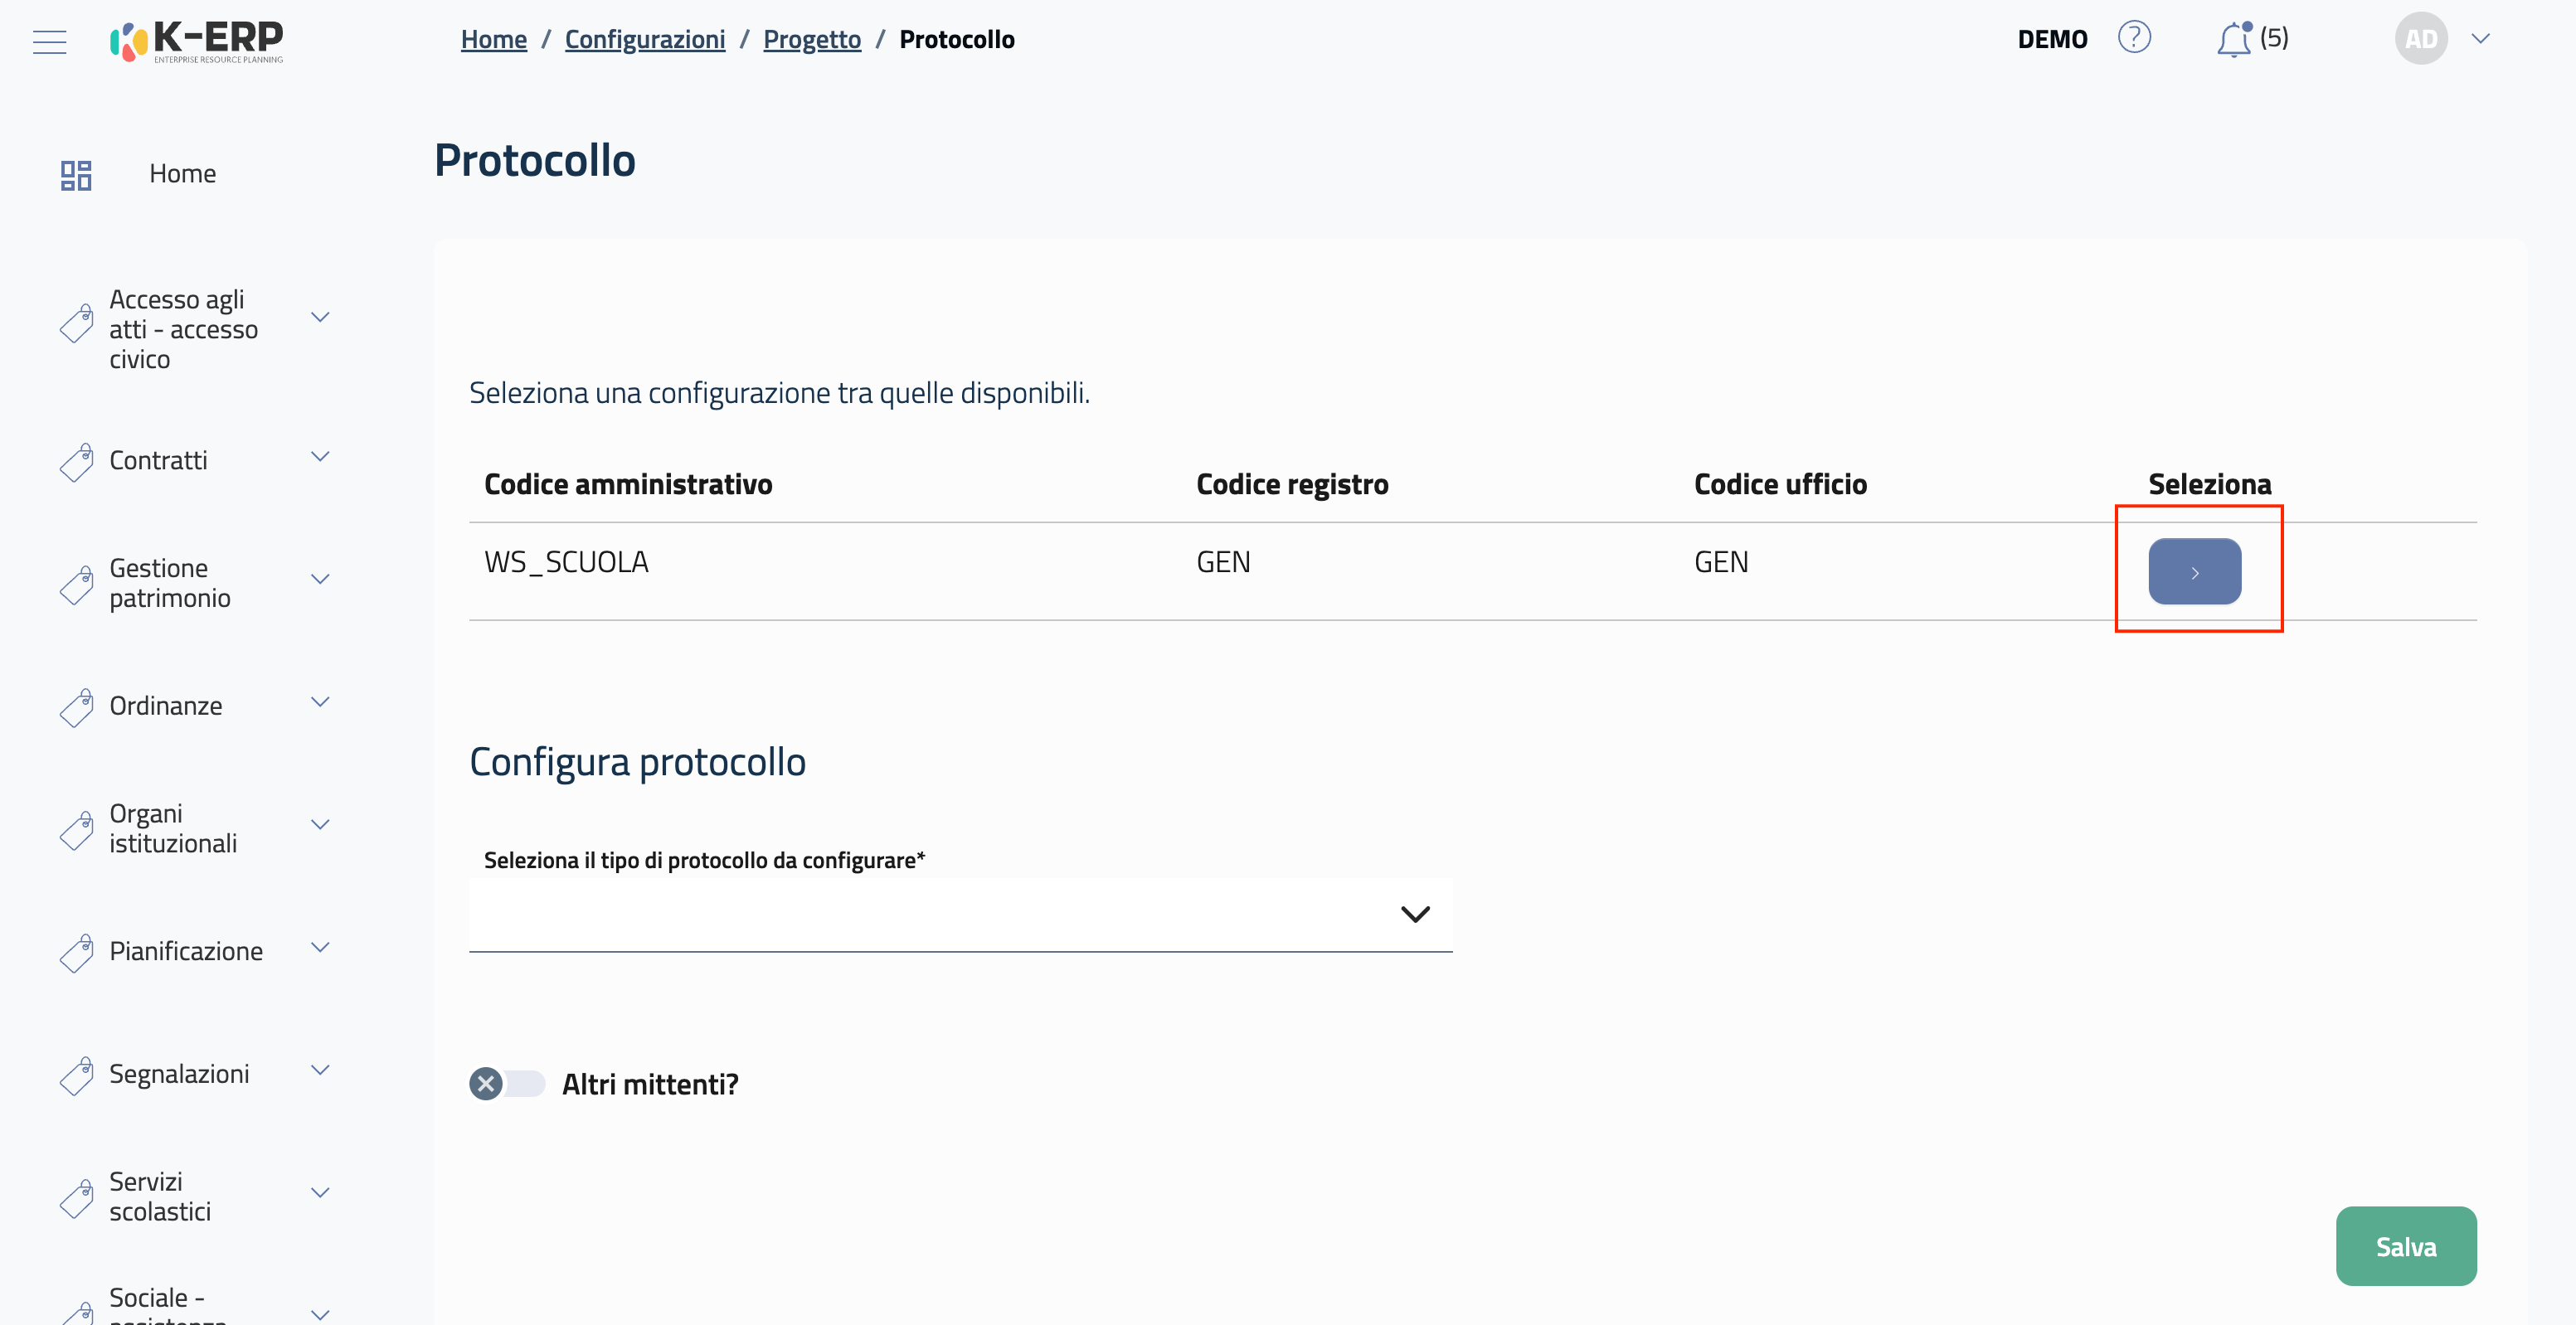2576x1325 pixels.
Task: Expand the user account dropdown arrow
Action: [2480, 39]
